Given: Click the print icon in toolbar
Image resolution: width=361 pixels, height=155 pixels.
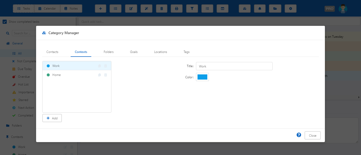Looking at the screenshot, I should coord(177,9).
